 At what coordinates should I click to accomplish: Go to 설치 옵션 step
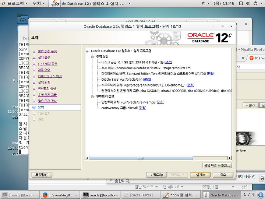[44, 57]
